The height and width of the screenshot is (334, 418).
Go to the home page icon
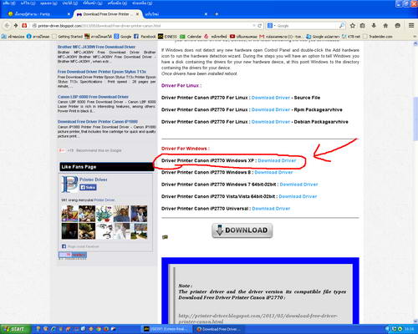[x=385, y=26]
